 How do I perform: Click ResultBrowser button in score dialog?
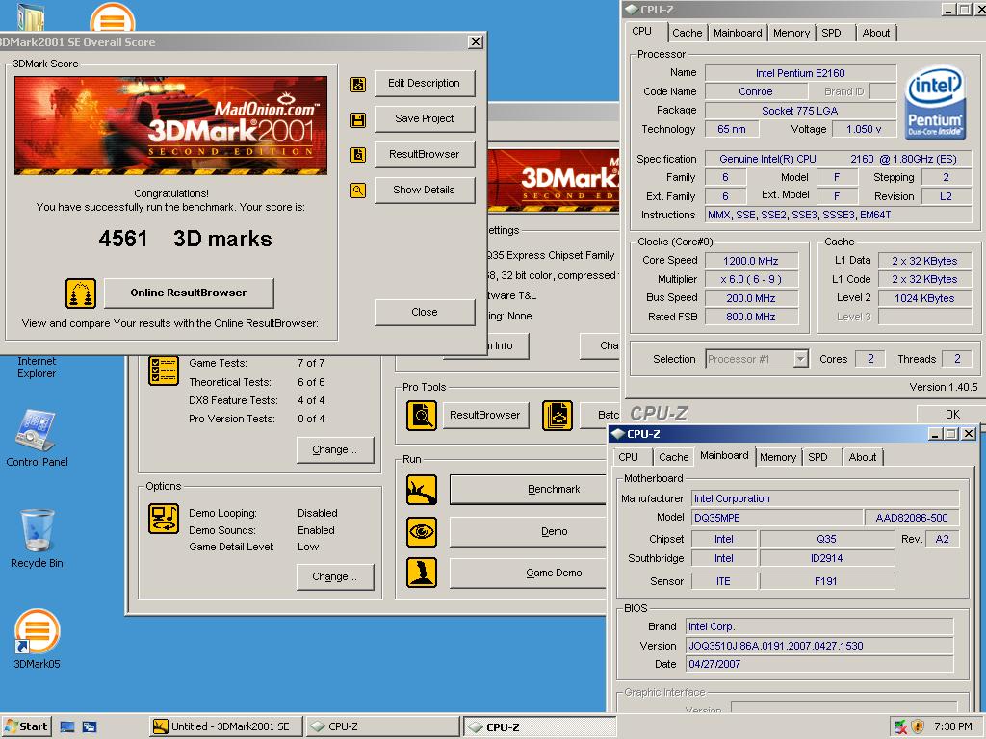pyautogui.click(x=425, y=155)
